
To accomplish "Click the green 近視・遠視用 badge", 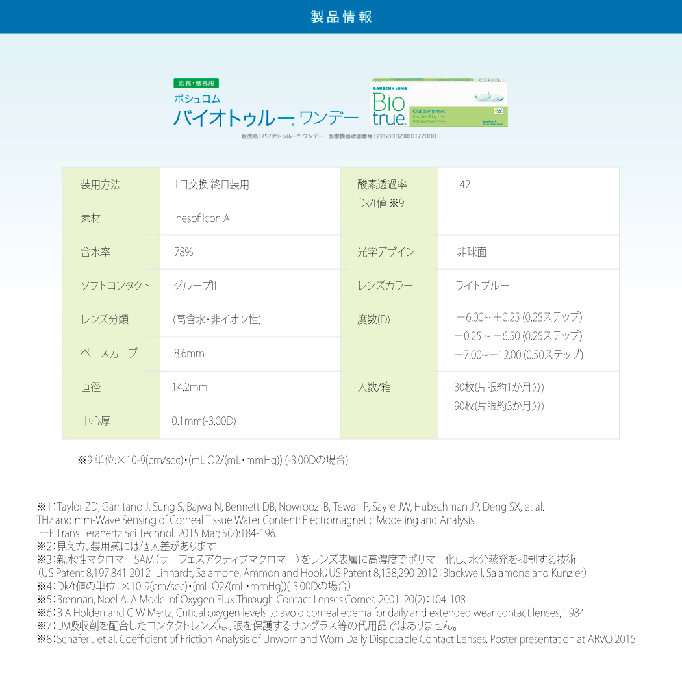I will (196, 83).
